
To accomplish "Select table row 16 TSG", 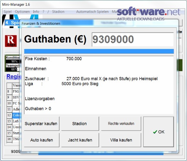I will 13,139.
